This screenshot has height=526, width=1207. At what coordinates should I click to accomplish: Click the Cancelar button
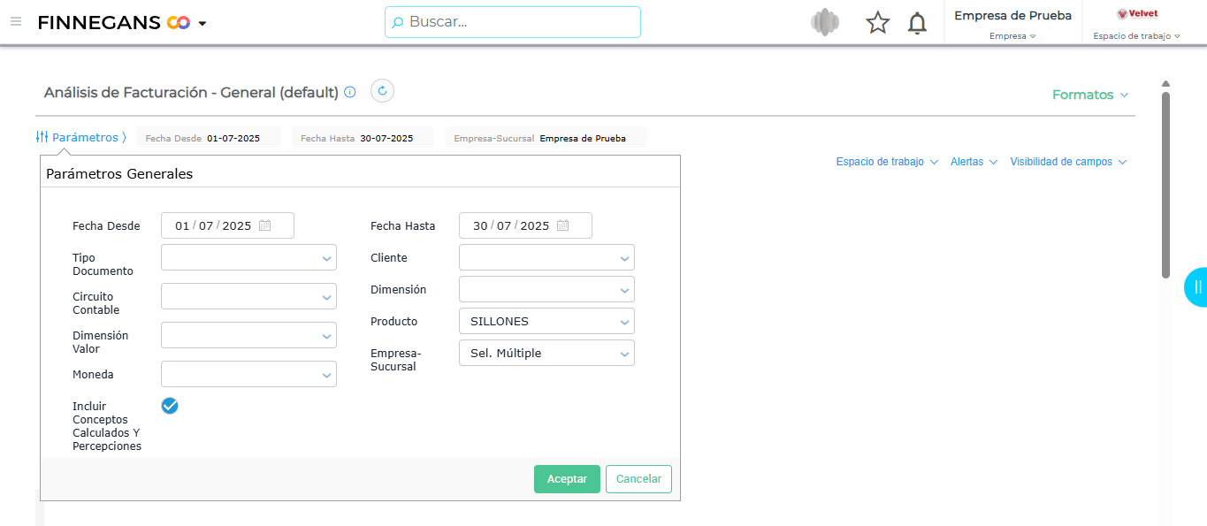(x=638, y=479)
